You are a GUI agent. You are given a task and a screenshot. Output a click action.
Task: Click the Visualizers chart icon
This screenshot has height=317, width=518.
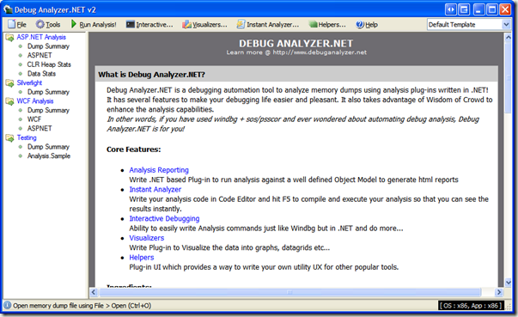pos(186,24)
